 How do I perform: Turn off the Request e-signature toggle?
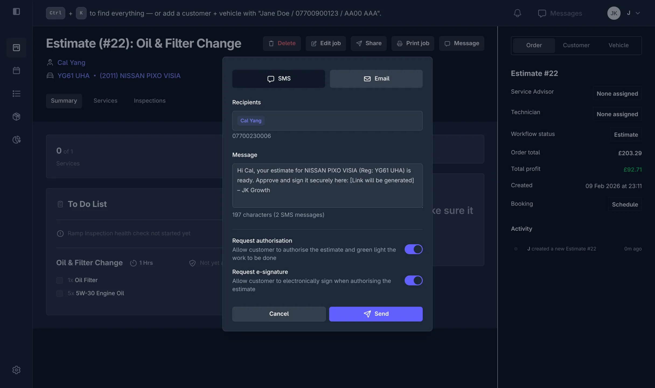pos(413,280)
